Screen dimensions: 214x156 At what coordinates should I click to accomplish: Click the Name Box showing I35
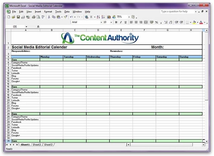15,27
